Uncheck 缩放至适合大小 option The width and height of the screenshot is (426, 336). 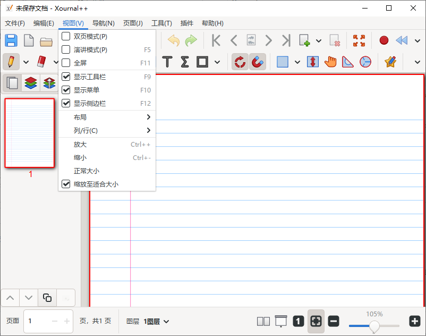(x=107, y=184)
